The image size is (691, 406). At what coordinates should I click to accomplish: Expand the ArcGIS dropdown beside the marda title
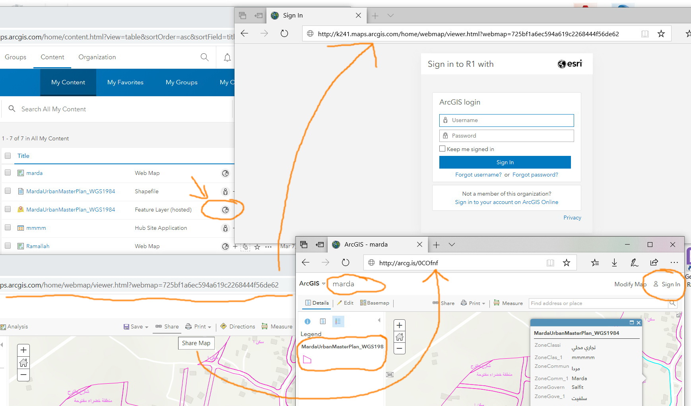pos(312,284)
